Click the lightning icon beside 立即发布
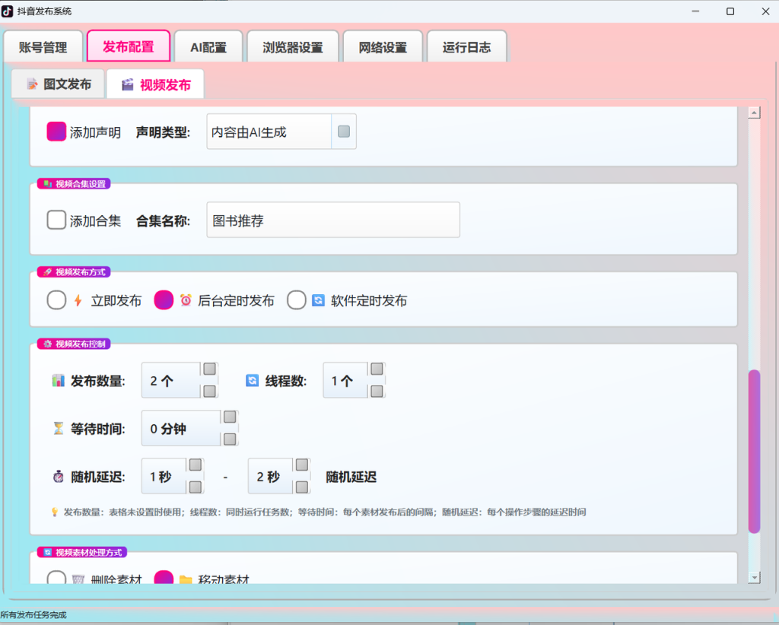779x625 pixels. [78, 300]
